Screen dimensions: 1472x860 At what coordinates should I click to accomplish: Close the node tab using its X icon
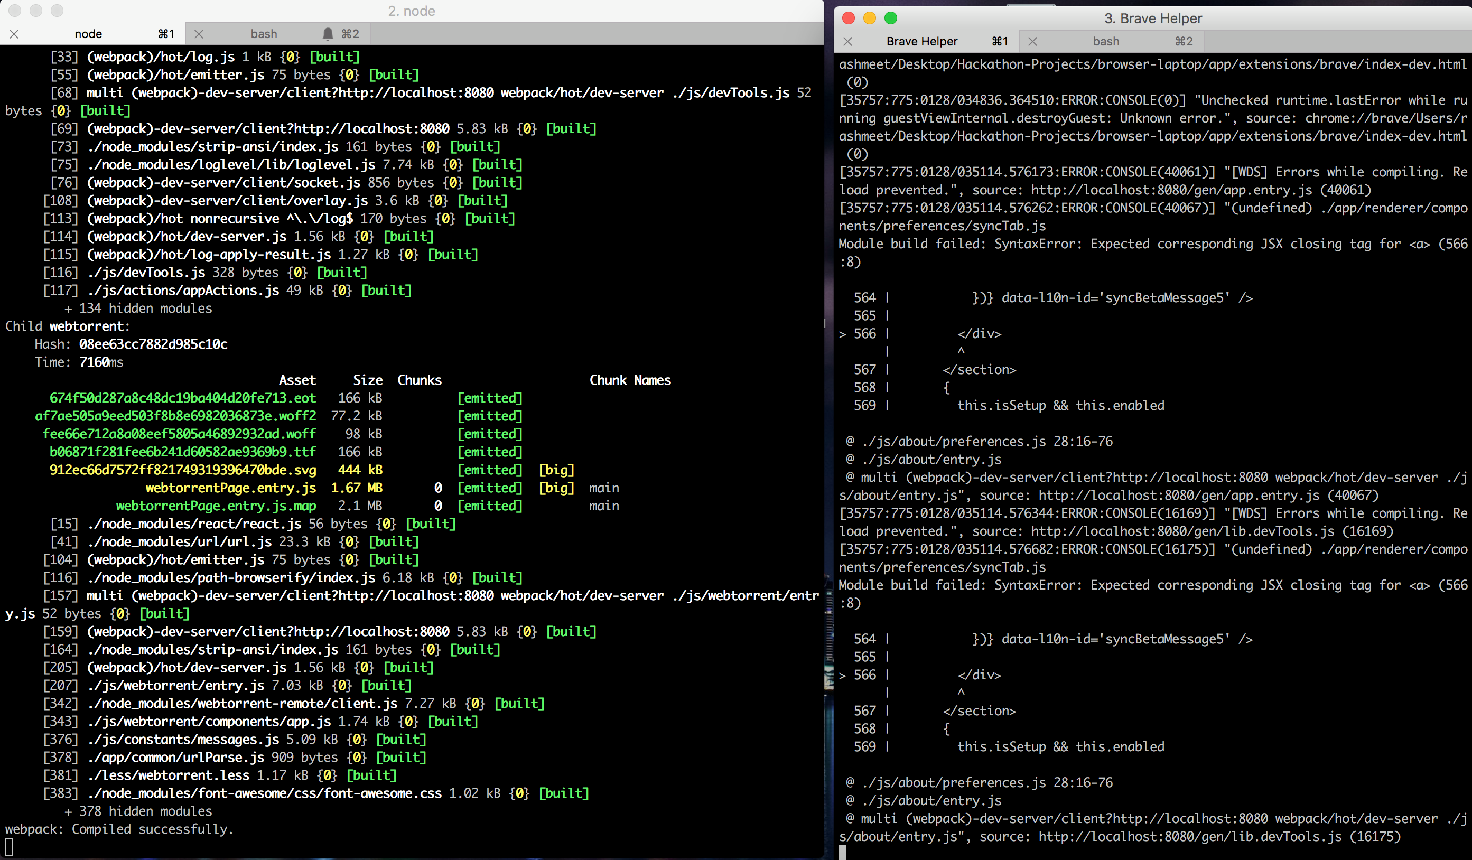coord(15,34)
